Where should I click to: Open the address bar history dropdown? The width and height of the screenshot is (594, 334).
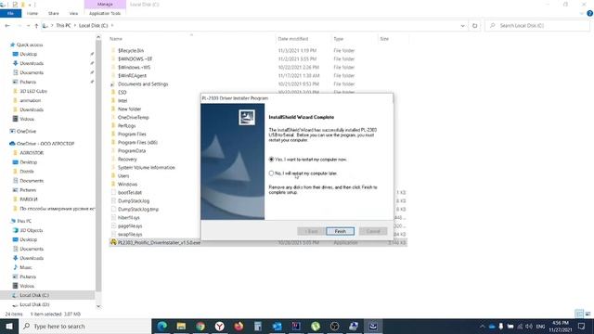462,25
